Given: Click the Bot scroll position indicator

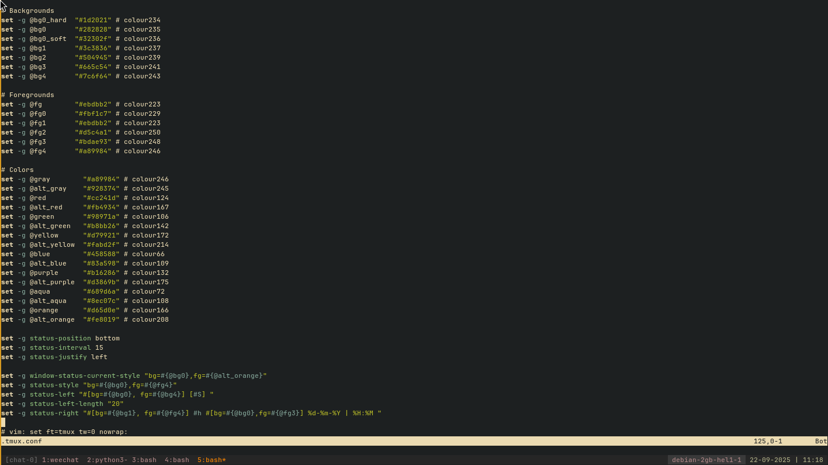Looking at the screenshot, I should 820,441.
